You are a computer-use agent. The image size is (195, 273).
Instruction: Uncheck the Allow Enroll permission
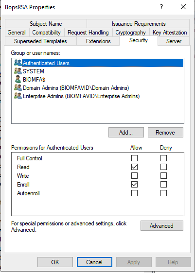[134, 185]
